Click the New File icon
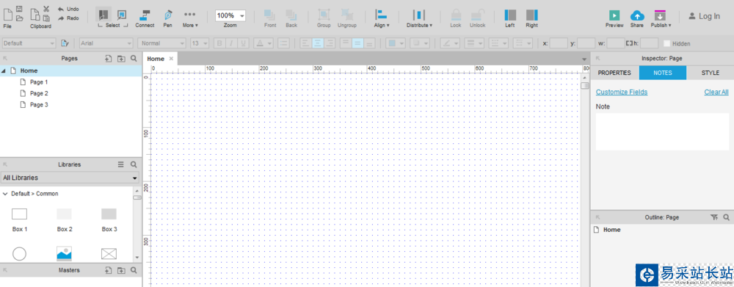This screenshot has width=734, height=287. click(7, 14)
